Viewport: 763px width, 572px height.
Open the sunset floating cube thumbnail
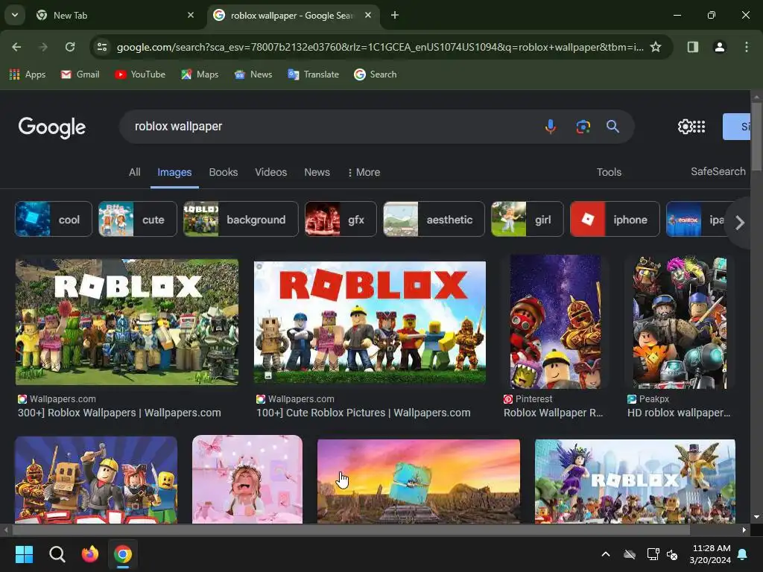point(419,482)
